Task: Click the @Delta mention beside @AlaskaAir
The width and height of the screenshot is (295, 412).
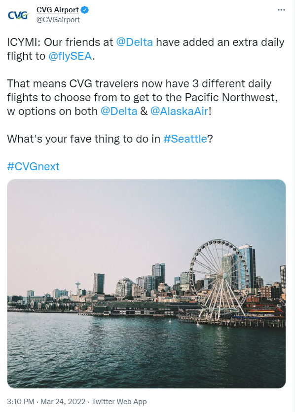Action: pyautogui.click(x=119, y=112)
